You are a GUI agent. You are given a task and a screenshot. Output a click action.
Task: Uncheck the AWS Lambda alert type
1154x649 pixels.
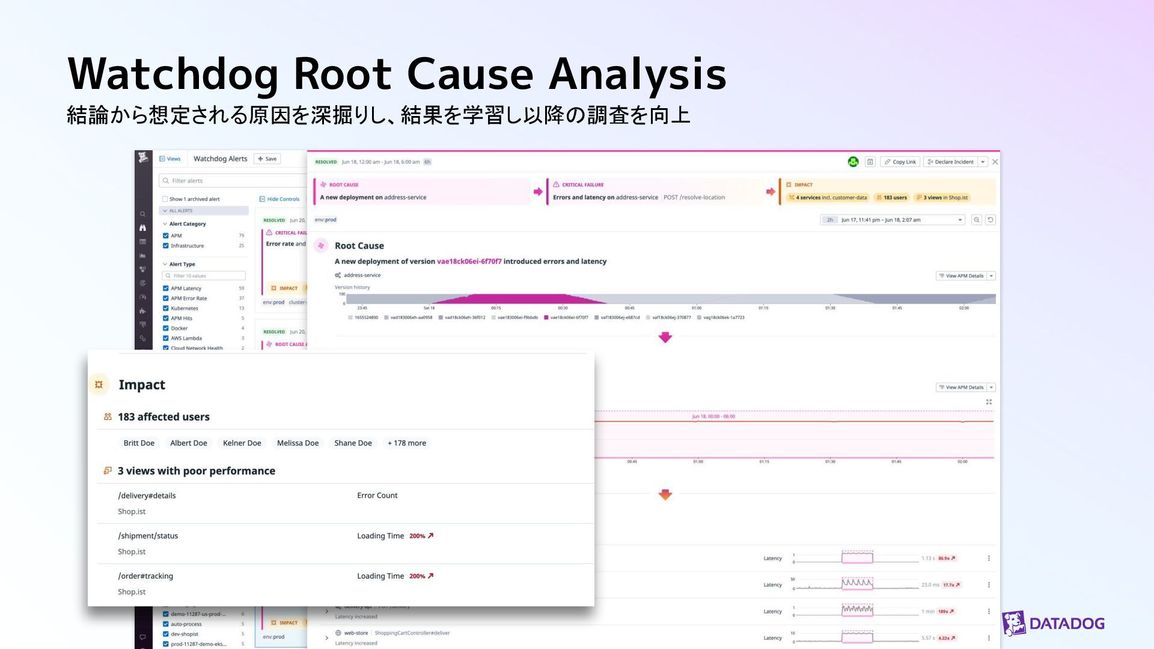point(165,338)
